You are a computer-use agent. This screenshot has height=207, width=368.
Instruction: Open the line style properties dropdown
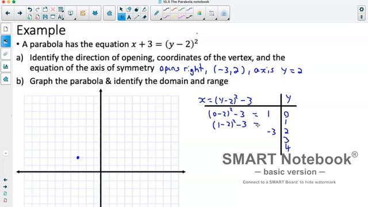click(212, 13)
